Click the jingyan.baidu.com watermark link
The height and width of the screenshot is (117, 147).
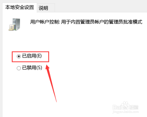coord(126,112)
